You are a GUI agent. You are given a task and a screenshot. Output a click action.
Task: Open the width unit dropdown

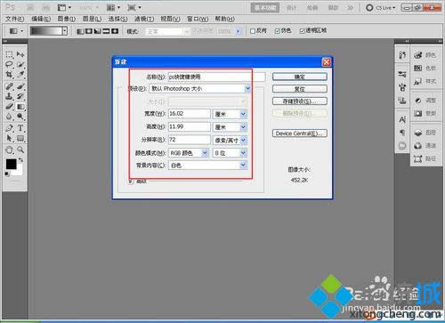click(x=230, y=114)
